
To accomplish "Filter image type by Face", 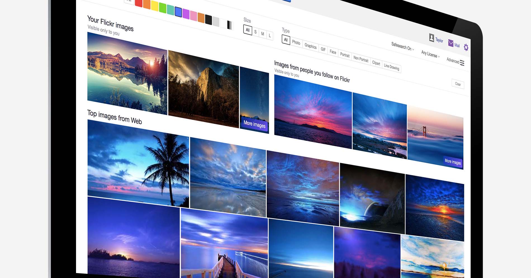I will 333,52.
